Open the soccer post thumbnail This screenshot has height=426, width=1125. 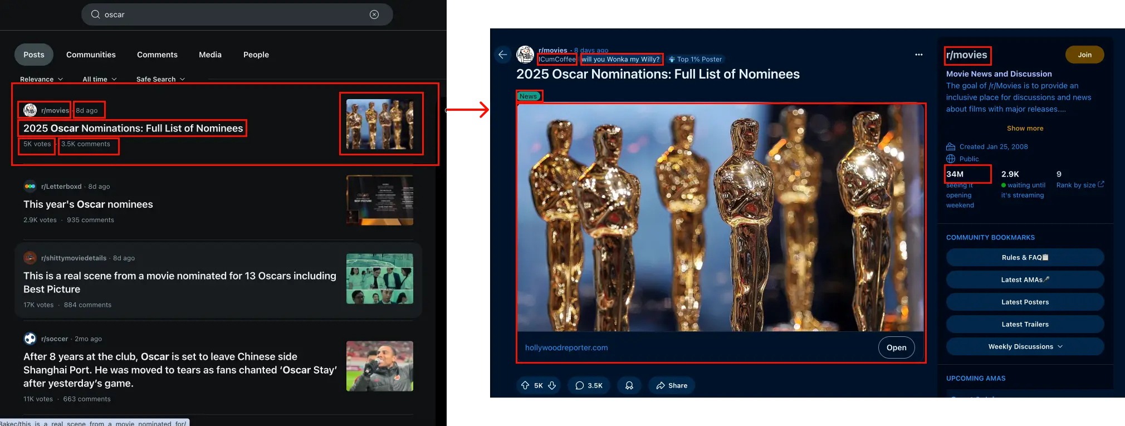pyautogui.click(x=380, y=366)
